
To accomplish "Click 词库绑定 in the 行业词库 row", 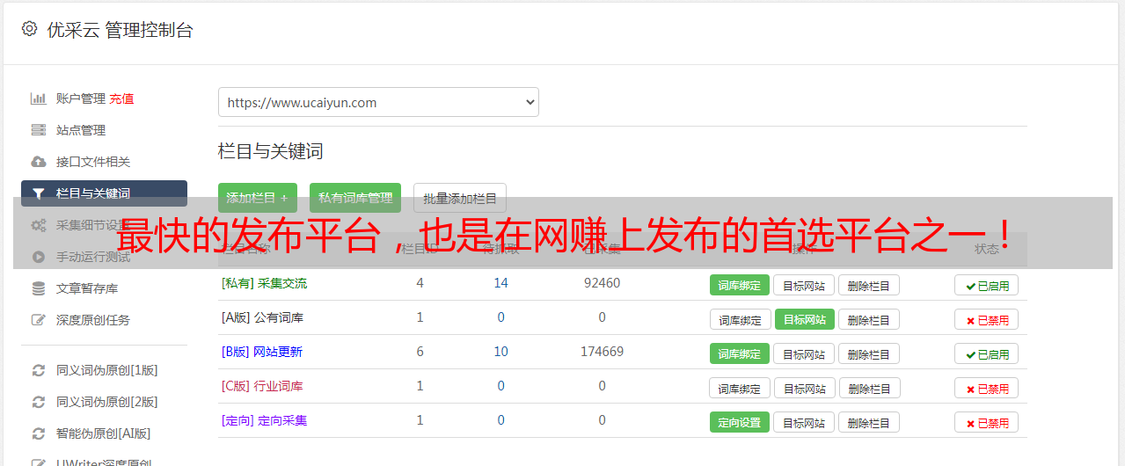I will click(741, 388).
